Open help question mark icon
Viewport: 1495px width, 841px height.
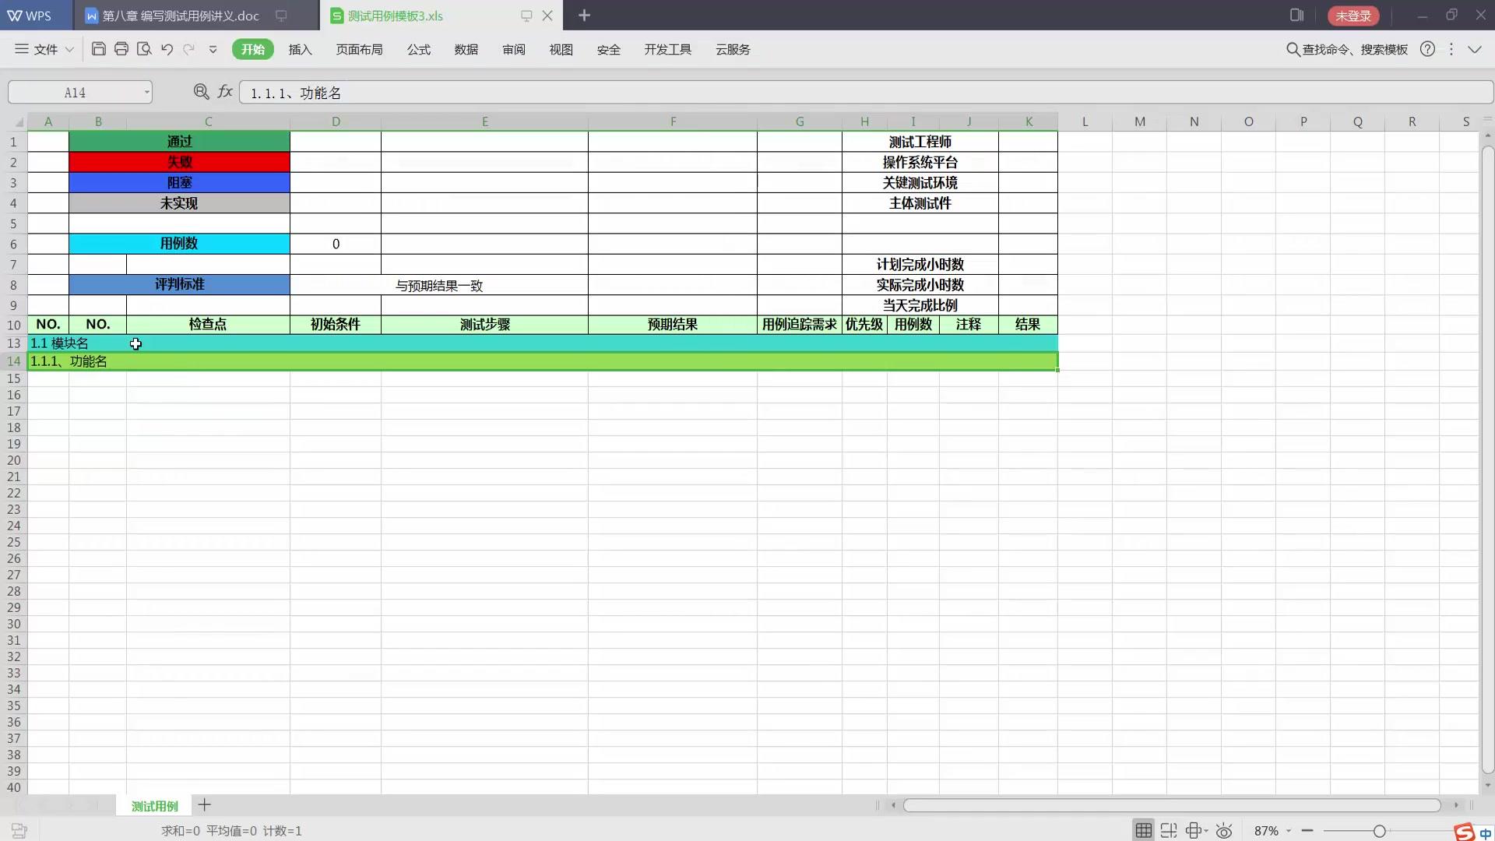click(x=1427, y=49)
